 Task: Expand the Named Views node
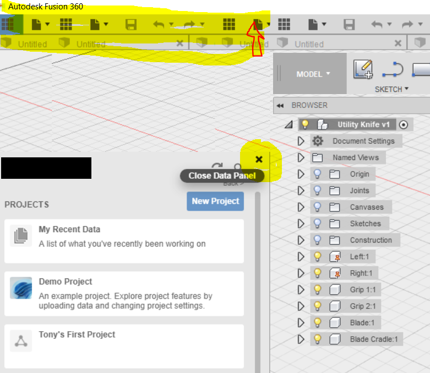(x=301, y=158)
